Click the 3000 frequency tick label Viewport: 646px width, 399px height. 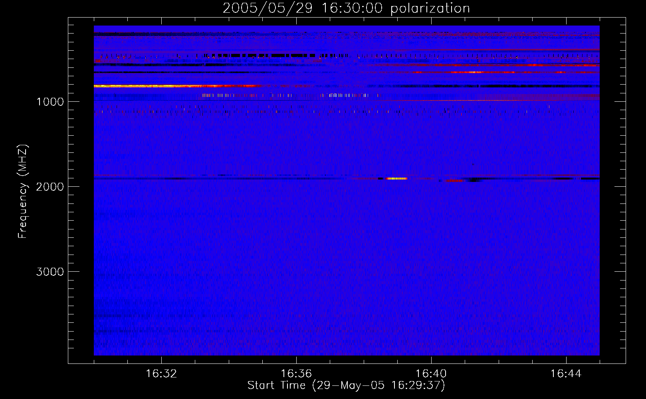pyautogui.click(x=50, y=272)
